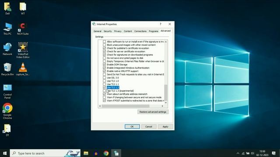Open the notification center icon

pyautogui.click(x=273, y=153)
